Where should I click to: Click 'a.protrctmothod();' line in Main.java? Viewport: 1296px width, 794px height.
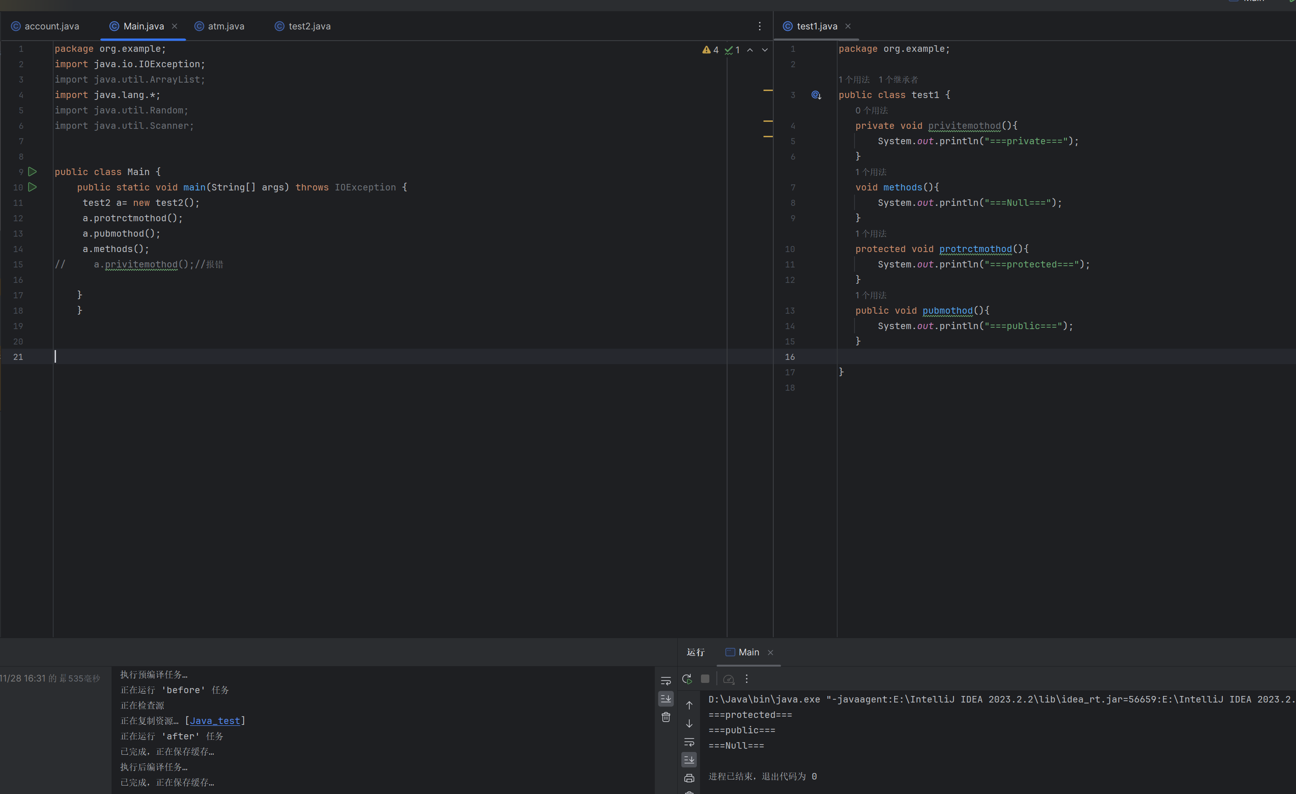pos(133,218)
